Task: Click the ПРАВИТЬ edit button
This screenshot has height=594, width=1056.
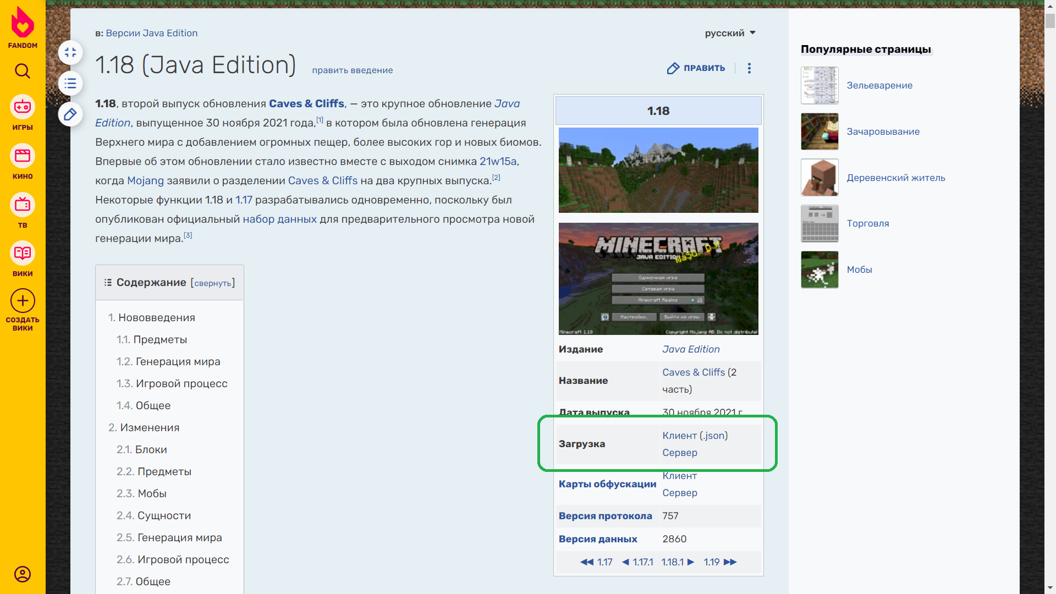Action: (696, 68)
